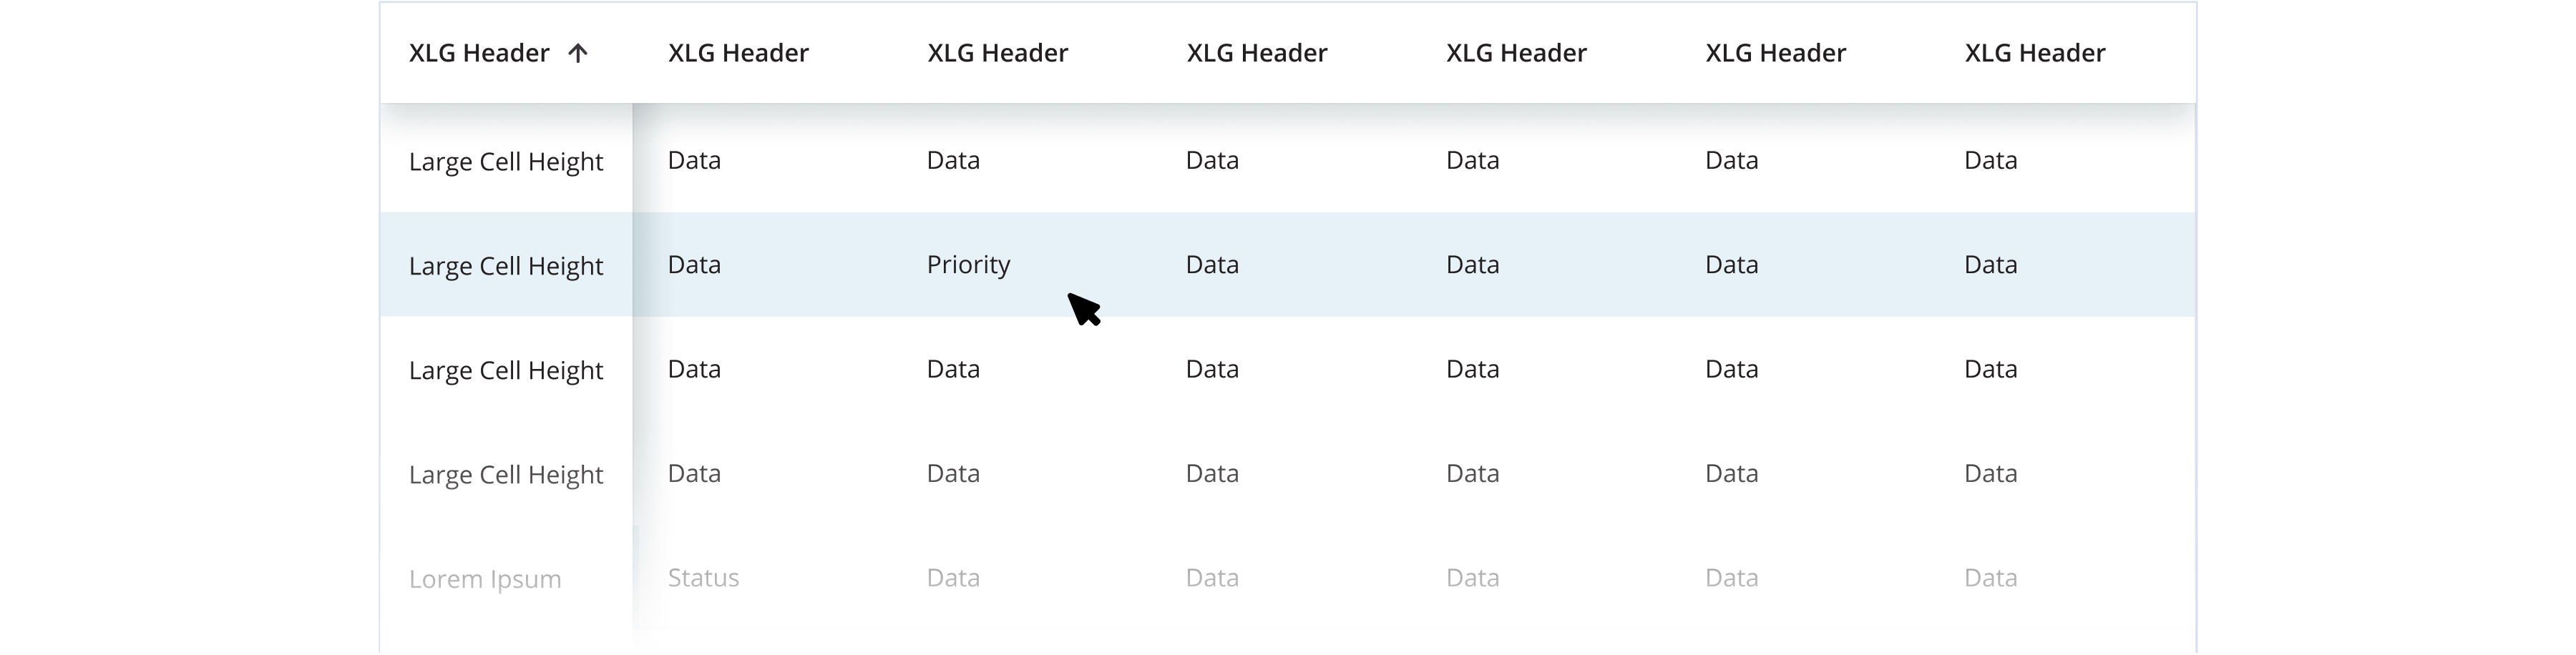Click the last Data cell in the Lorem Ipsum row

coord(1990,578)
